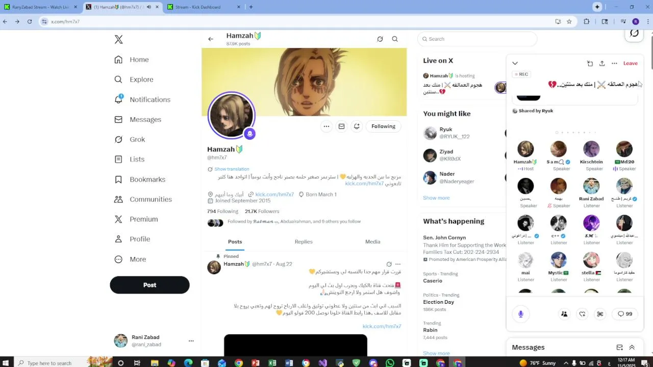Open the Grok action on the pinned post
This screenshot has height=367, width=653.
click(389, 264)
